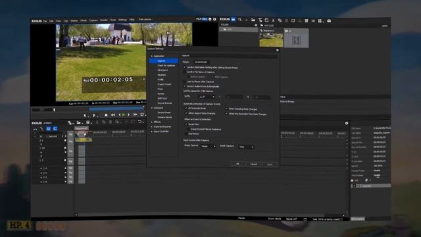This screenshot has height=237, width=421.
Task: Expand the Importer/Exporter tree node
Action: (x=152, y=126)
